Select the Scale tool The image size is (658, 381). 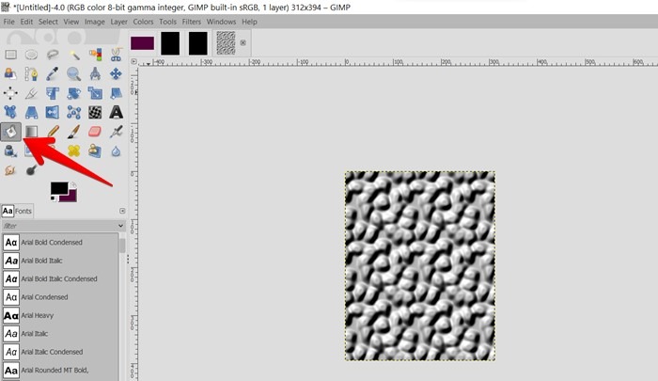point(95,93)
